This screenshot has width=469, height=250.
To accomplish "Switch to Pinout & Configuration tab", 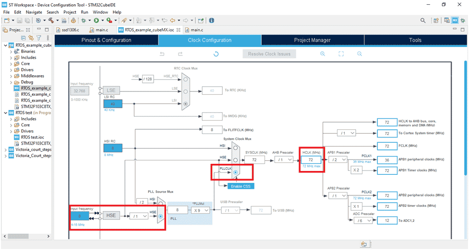I will [106, 40].
